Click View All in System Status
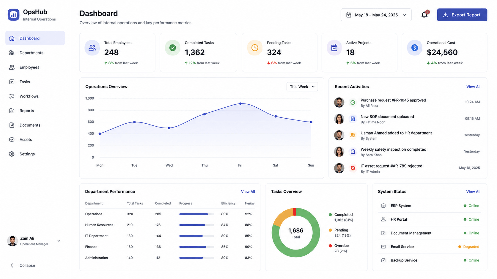Image resolution: width=497 pixels, height=279 pixels. click(473, 192)
